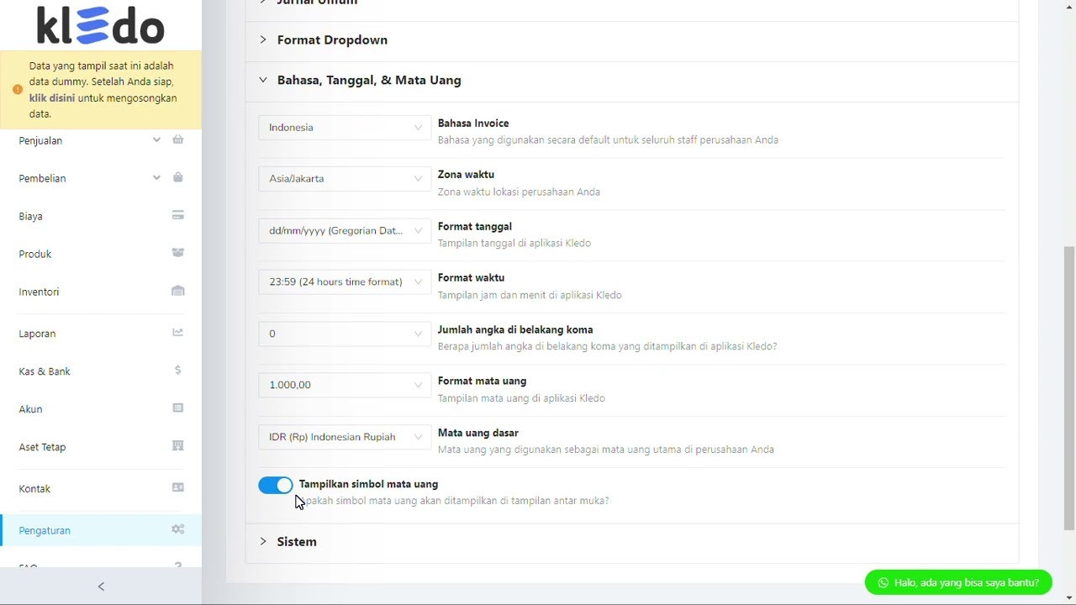Click the Inventori warehouse icon

178,291
